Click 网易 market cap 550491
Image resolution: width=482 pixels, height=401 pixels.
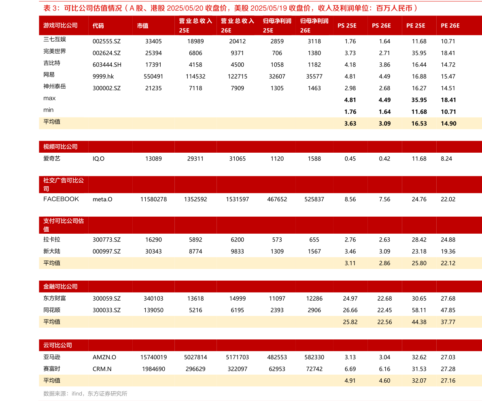coord(153,76)
